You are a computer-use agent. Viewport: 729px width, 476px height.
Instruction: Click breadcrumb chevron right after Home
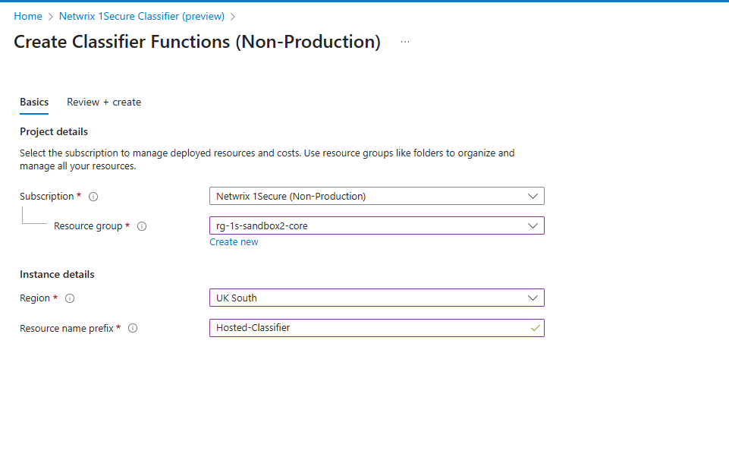point(51,17)
